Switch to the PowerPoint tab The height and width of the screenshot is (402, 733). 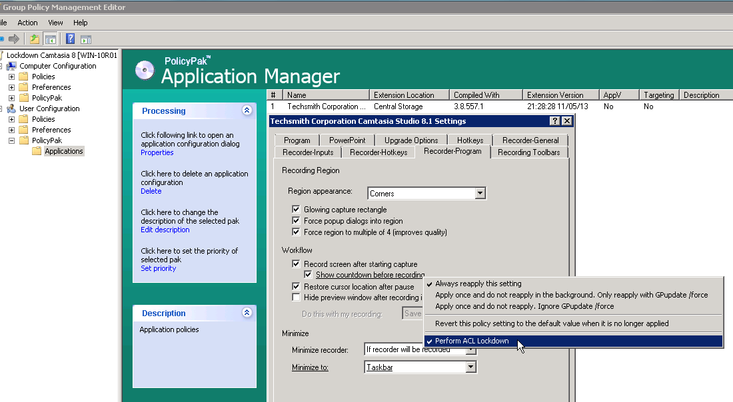[x=347, y=140]
